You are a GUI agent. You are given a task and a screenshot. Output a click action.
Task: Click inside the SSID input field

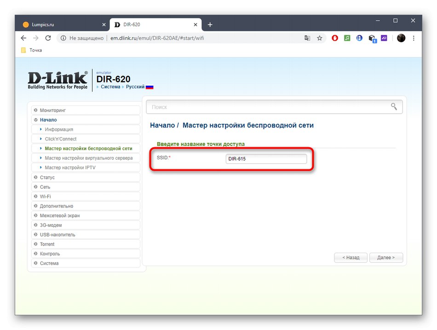(x=266, y=158)
